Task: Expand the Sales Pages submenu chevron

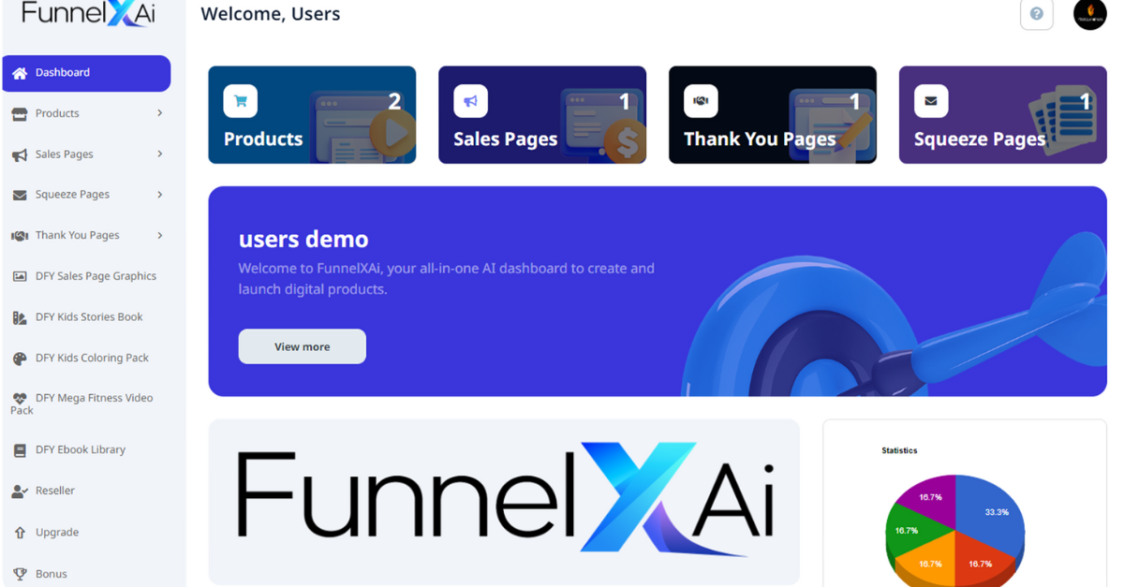Action: click(x=160, y=154)
